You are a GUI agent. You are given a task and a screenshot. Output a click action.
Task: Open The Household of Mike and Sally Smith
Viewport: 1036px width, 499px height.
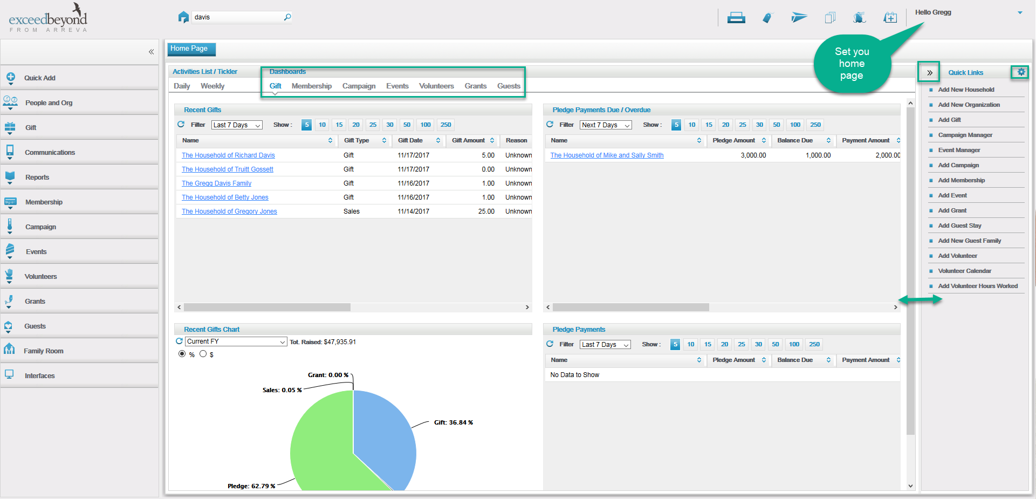click(607, 155)
